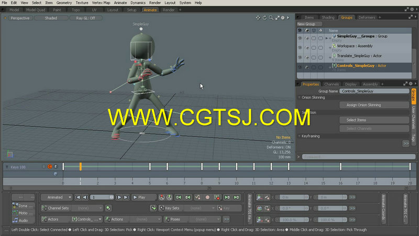Collapse the Keyframing section
The height and width of the screenshot is (236, 419).
(300, 136)
